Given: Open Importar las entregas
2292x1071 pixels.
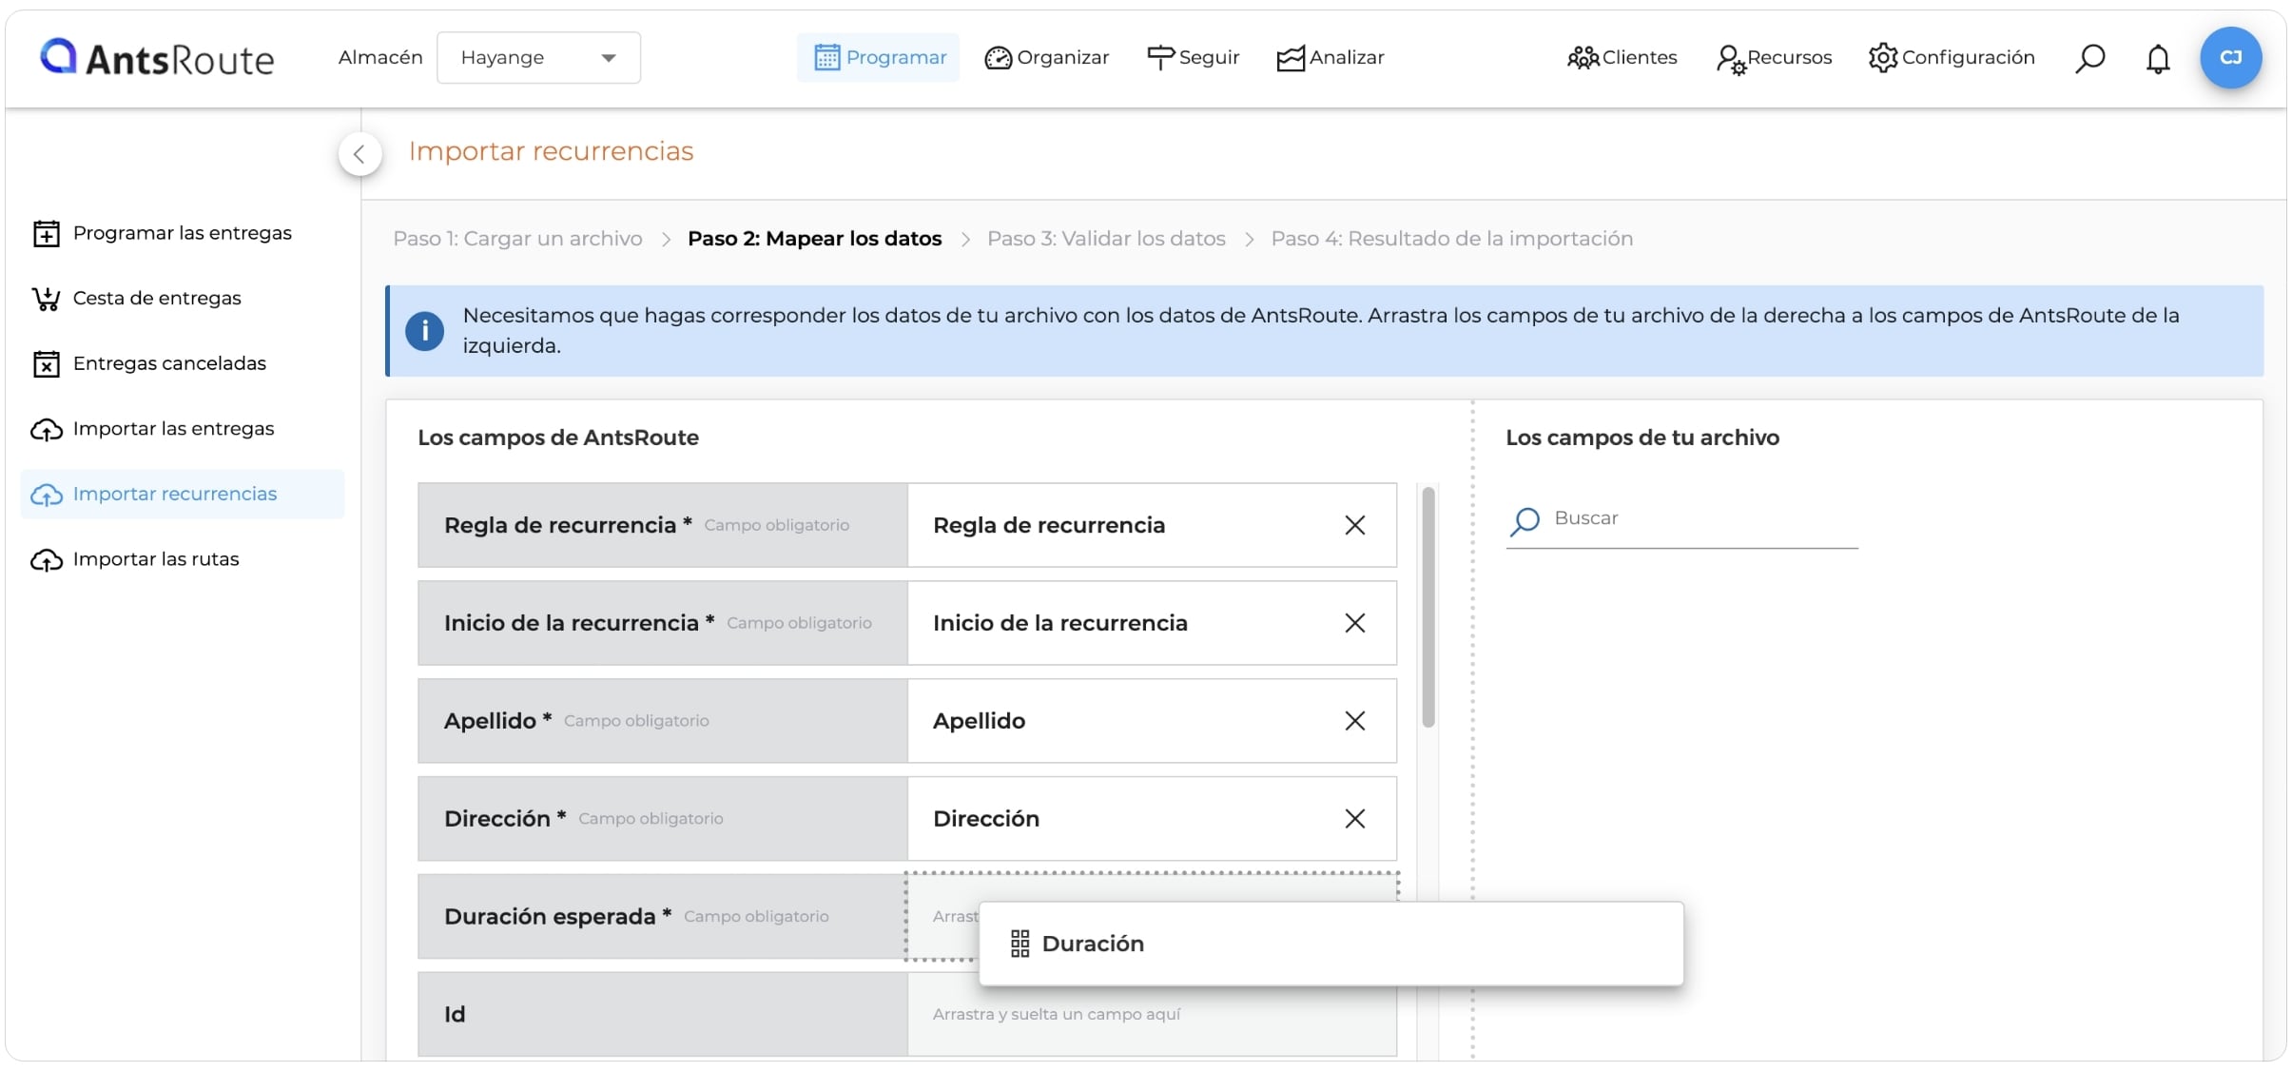Looking at the screenshot, I should pyautogui.click(x=183, y=429).
